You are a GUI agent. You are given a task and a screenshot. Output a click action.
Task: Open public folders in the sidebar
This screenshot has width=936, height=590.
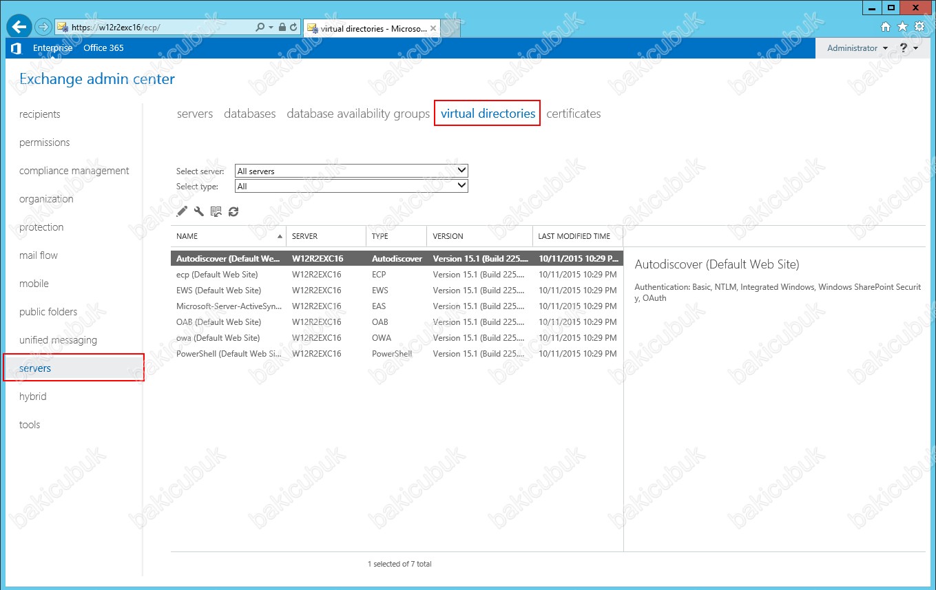[48, 312]
